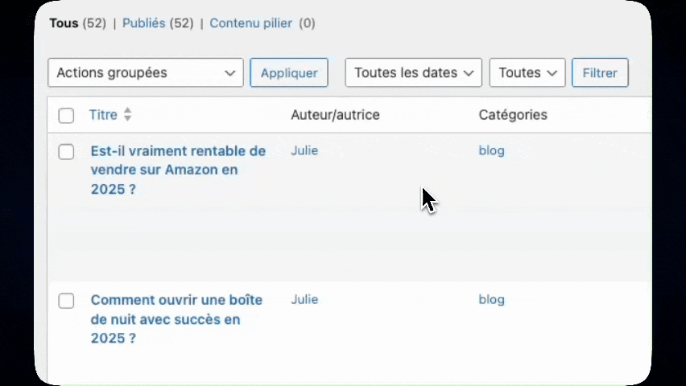The image size is (686, 386).
Task: Select the Tous posts view
Action: tap(64, 23)
